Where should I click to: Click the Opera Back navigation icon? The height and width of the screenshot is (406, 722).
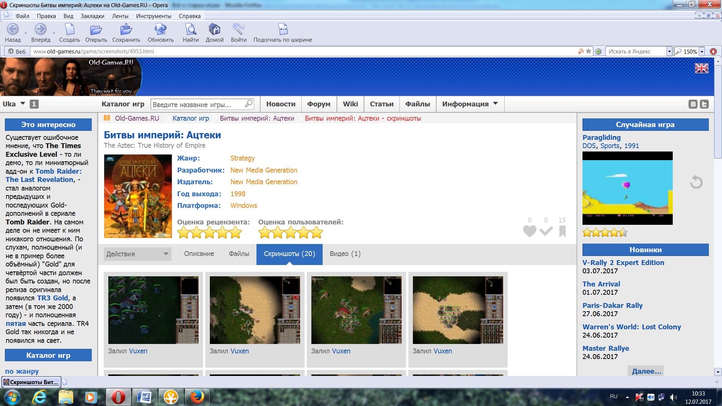12,29
